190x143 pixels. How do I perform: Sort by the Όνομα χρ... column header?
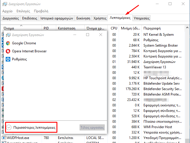96,28
